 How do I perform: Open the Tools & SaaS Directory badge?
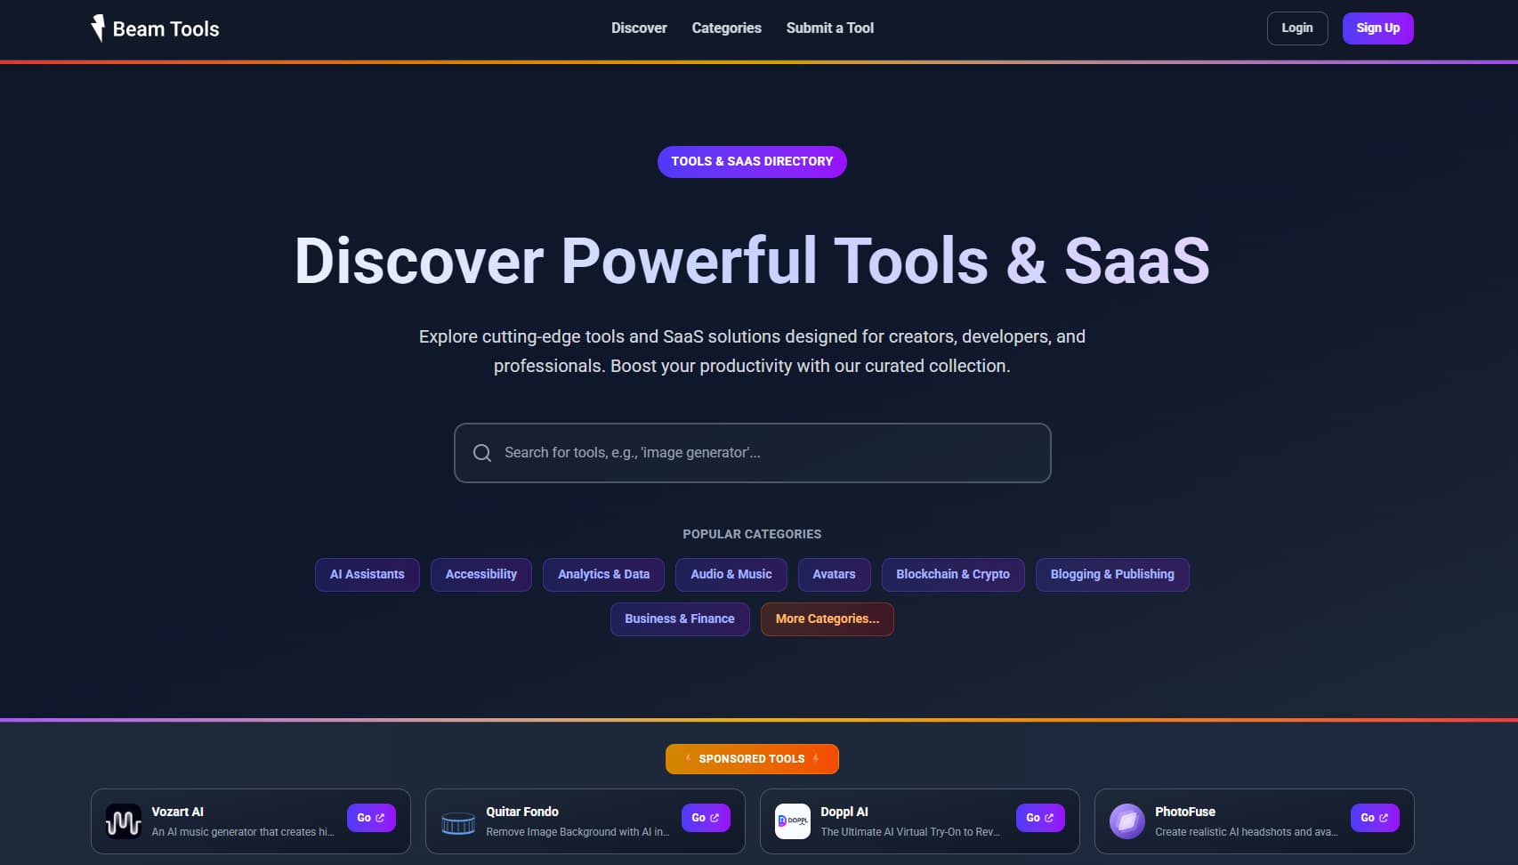click(752, 161)
